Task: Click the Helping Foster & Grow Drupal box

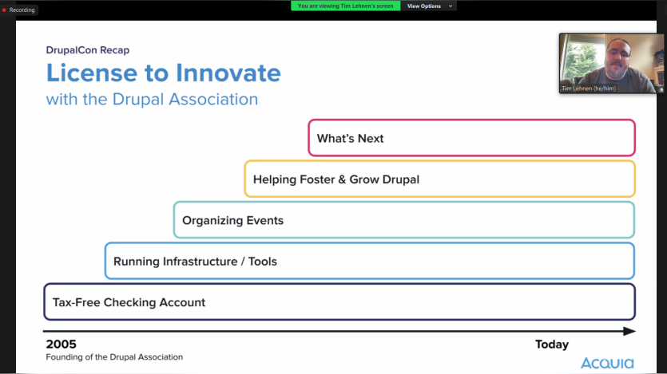Action: (440, 179)
